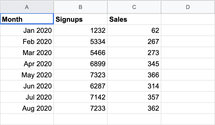Select sales value 314
The width and height of the screenshot is (215, 125).
[x=134, y=86]
